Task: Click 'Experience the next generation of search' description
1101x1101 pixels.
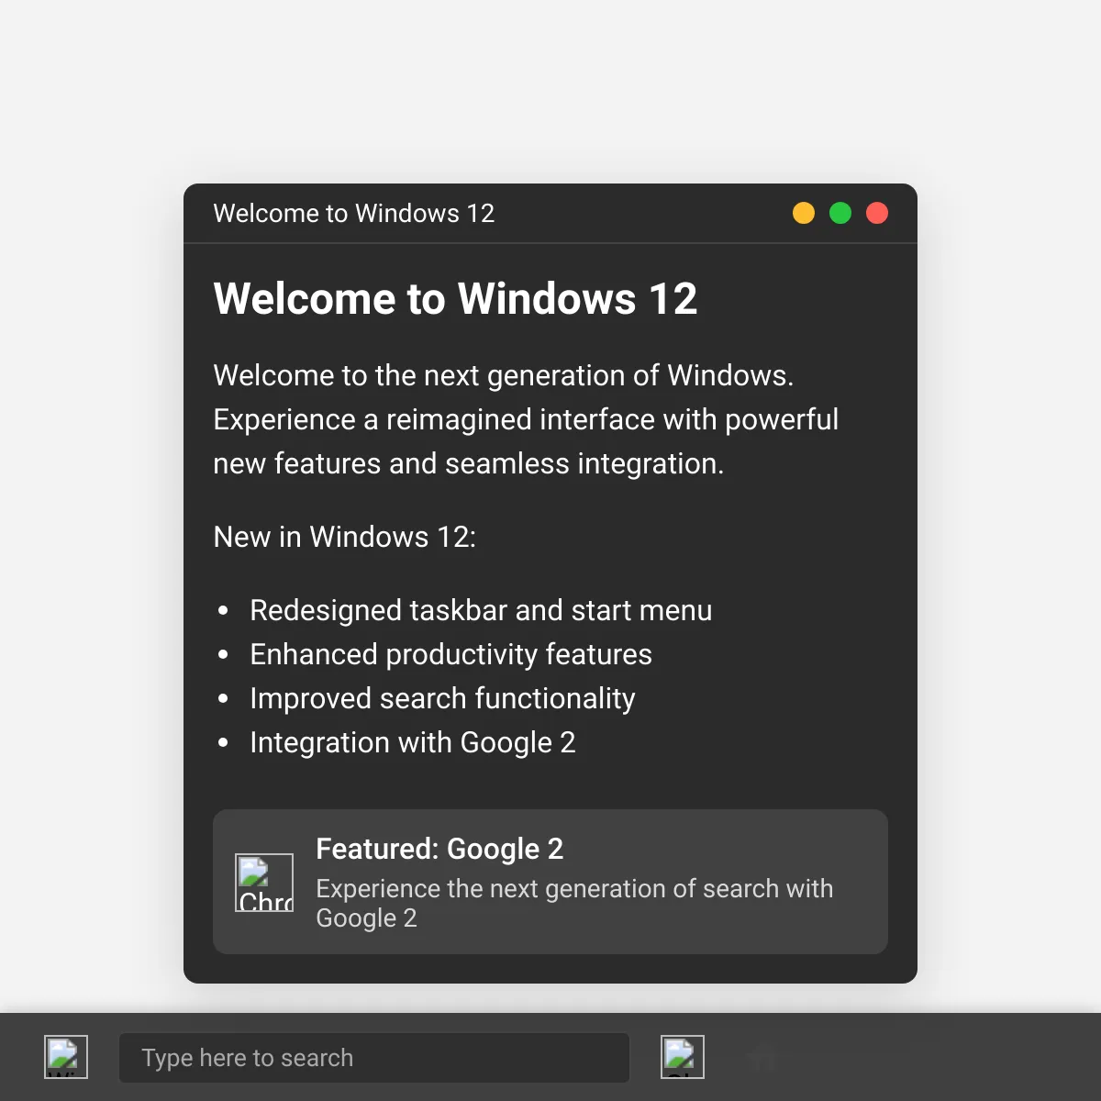Action: (574, 903)
